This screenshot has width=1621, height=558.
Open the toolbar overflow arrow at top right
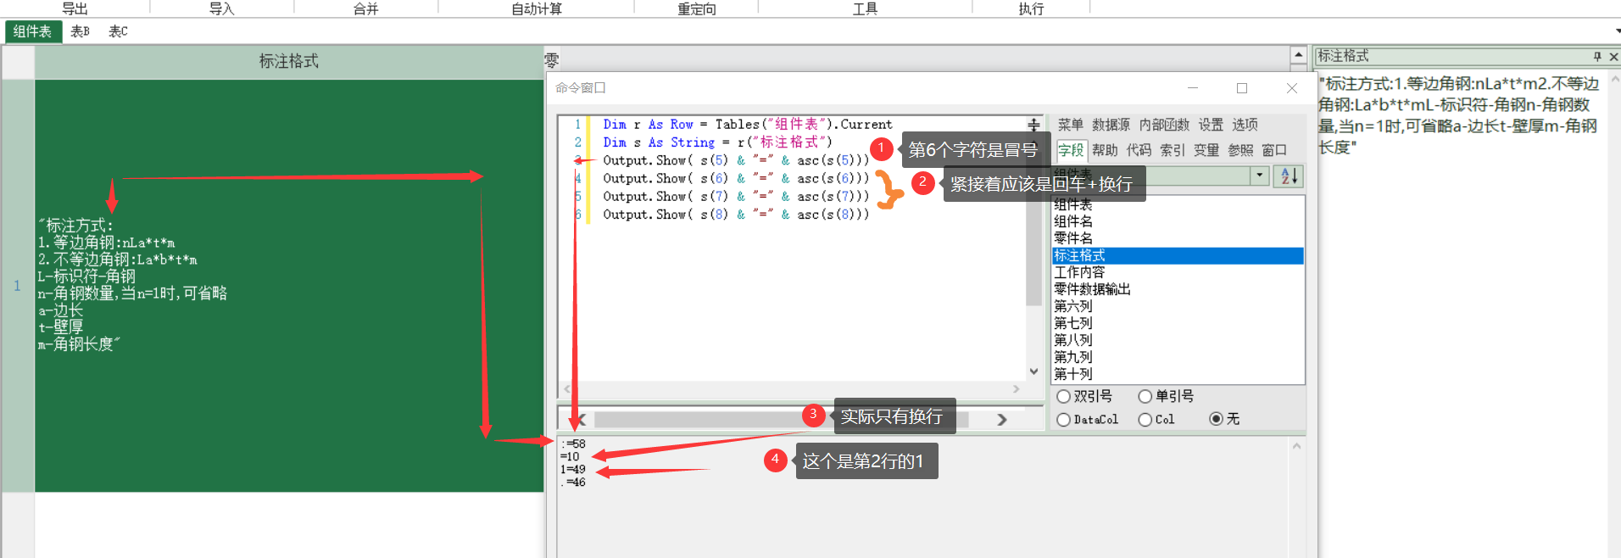click(1618, 31)
